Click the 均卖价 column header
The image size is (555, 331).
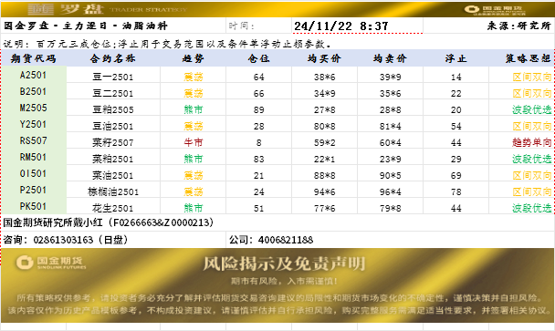click(390, 58)
